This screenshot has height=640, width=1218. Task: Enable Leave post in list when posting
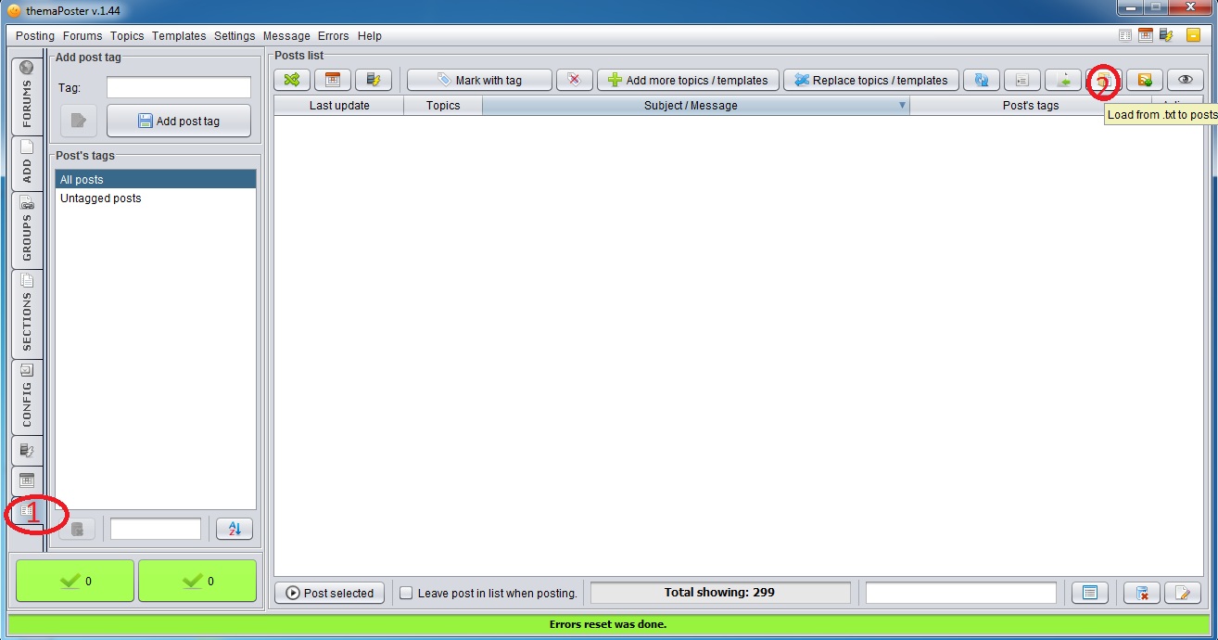coord(406,594)
